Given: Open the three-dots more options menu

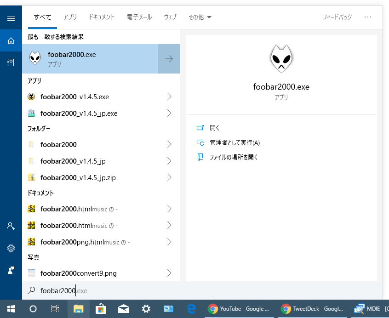Looking at the screenshot, I should point(368,17).
